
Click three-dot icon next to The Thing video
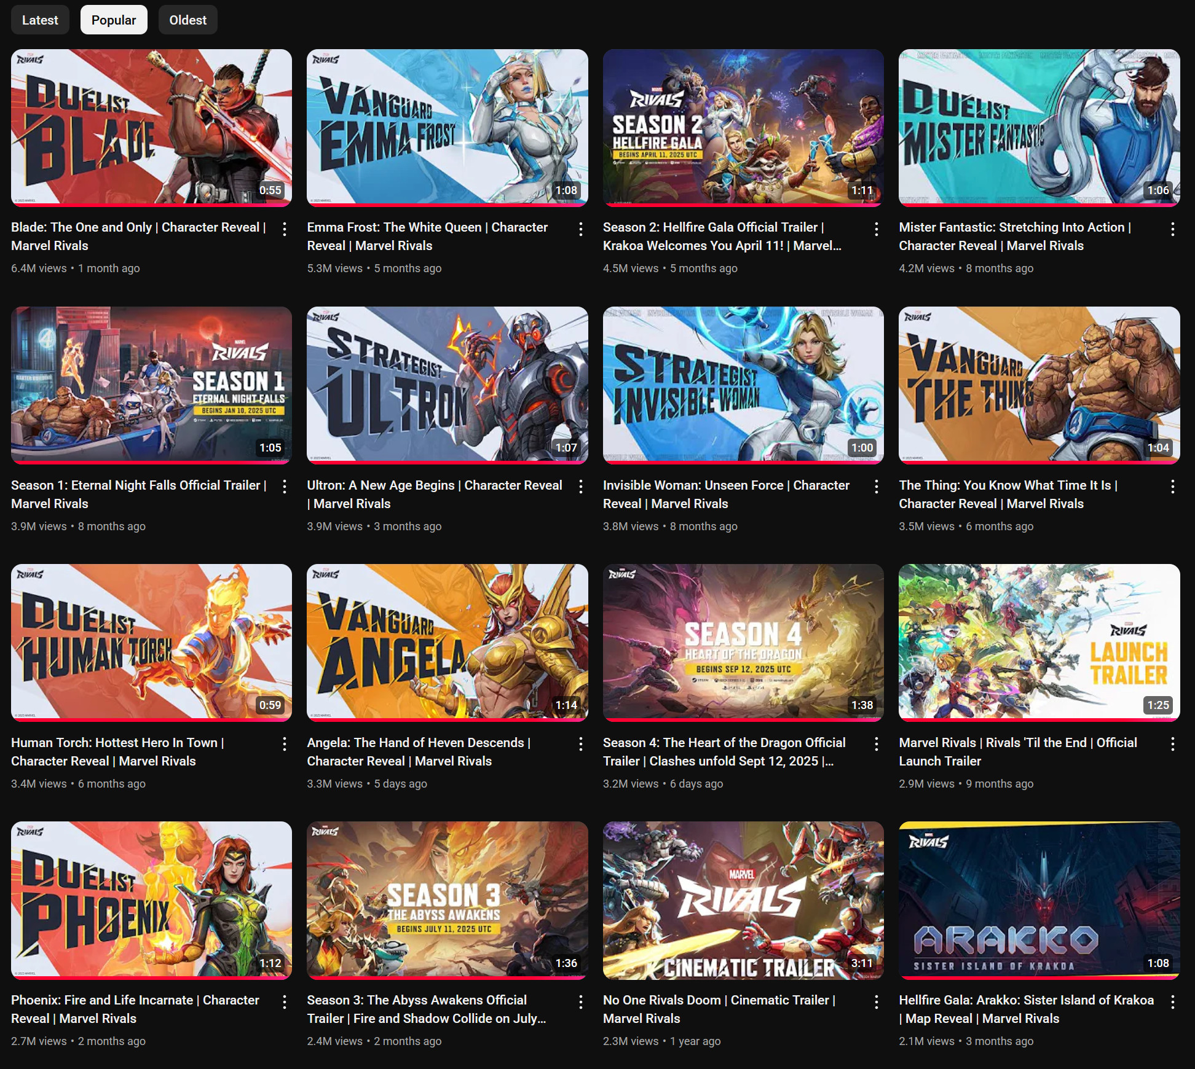pyautogui.click(x=1172, y=487)
